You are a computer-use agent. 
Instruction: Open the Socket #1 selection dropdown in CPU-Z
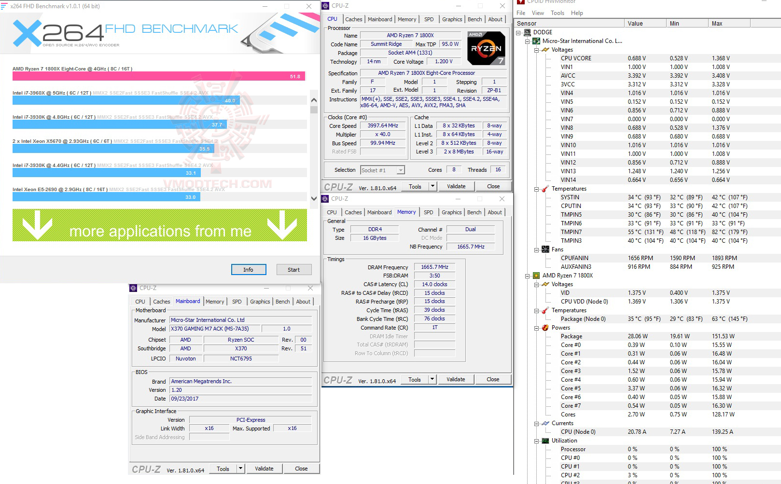pos(400,170)
